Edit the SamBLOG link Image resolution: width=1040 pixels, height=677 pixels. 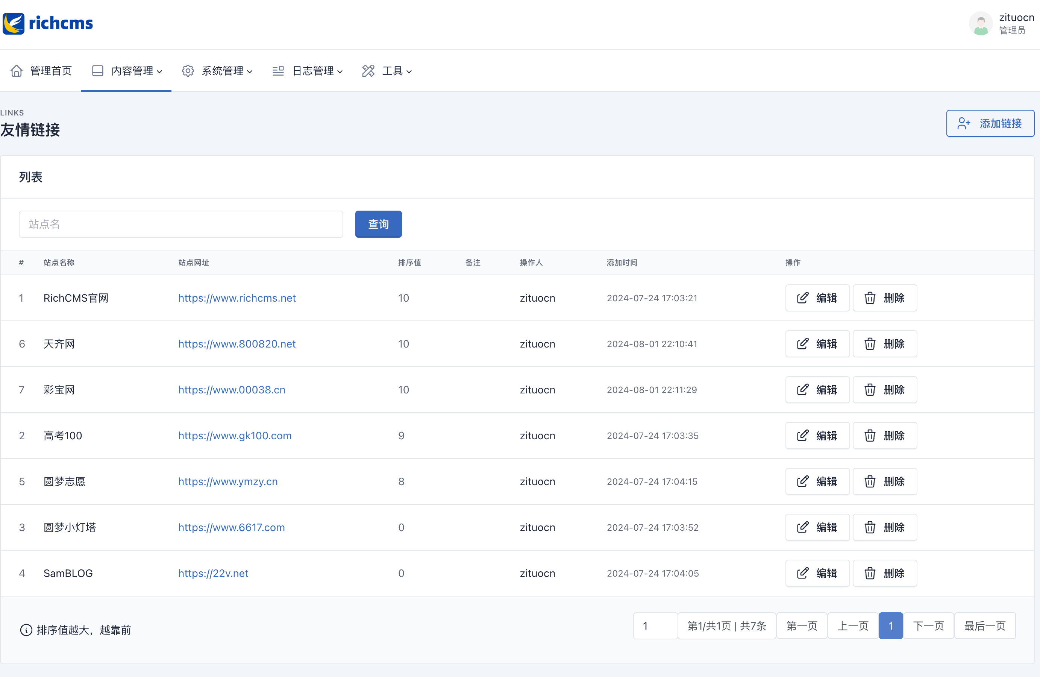[x=817, y=574]
